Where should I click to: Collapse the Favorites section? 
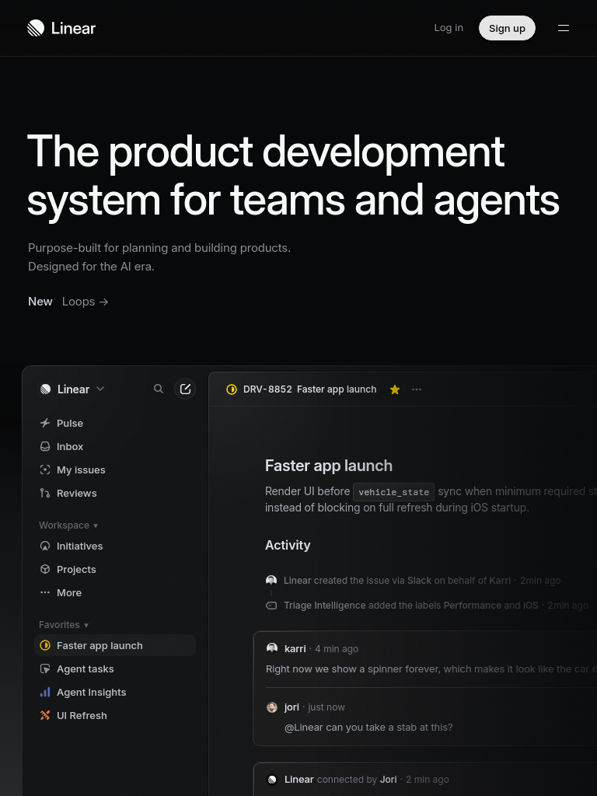coord(64,624)
